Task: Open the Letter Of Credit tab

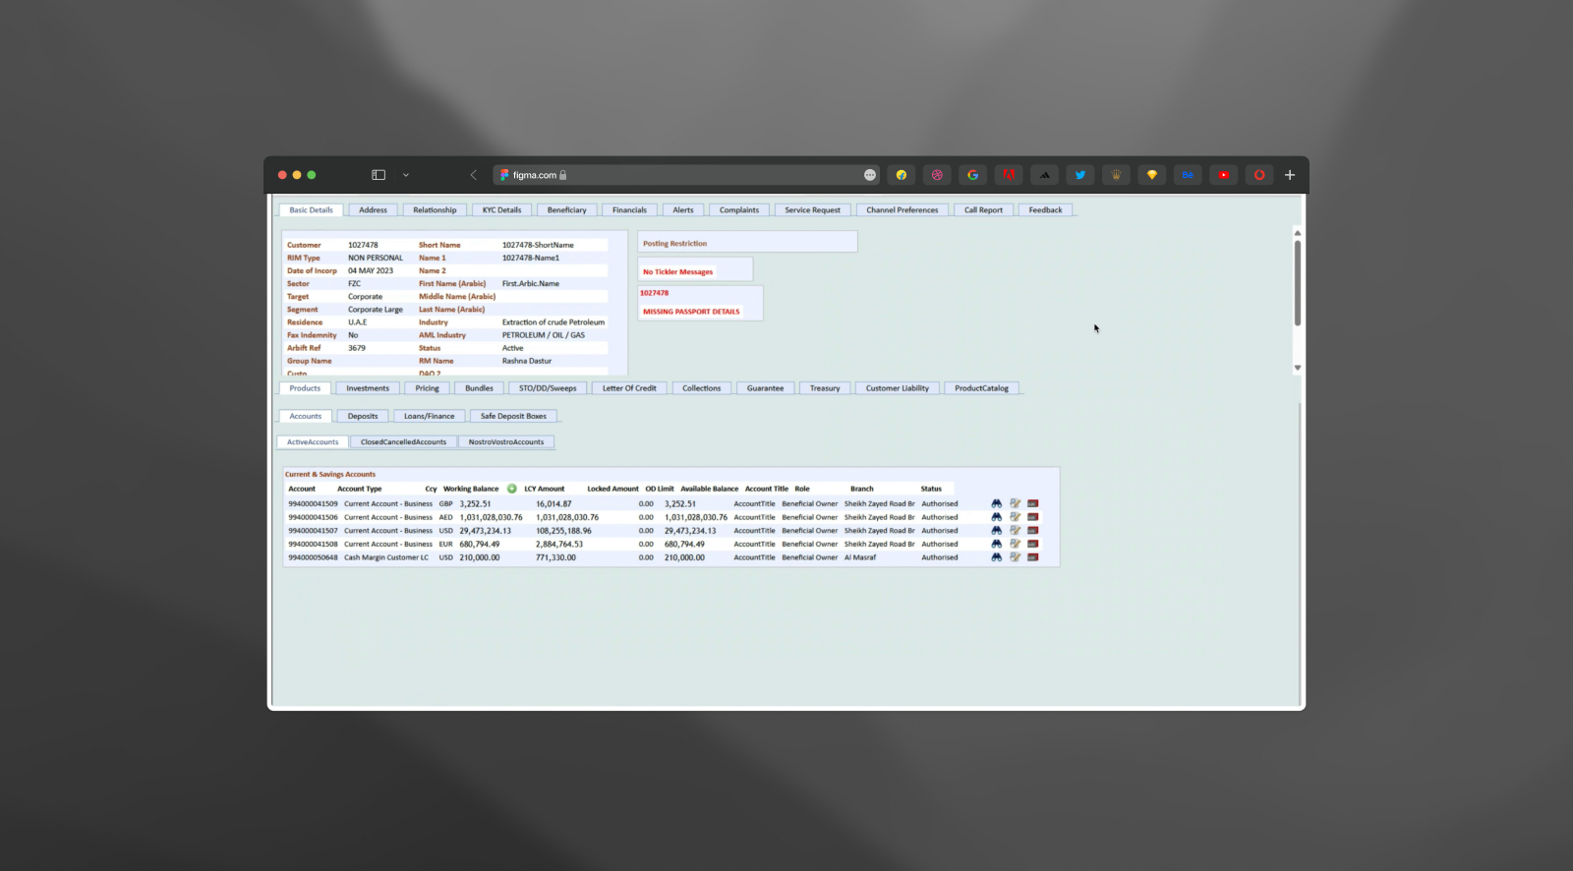Action: pyautogui.click(x=629, y=388)
